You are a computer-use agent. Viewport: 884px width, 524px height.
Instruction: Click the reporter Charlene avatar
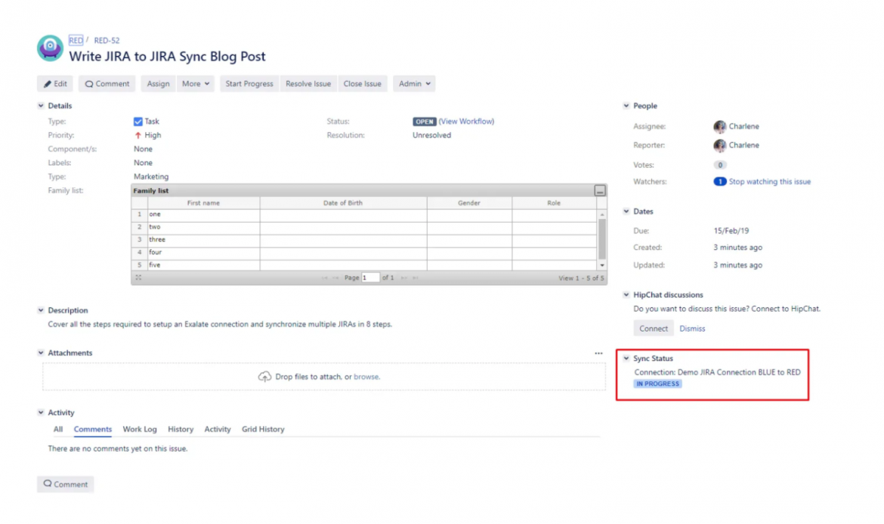[x=719, y=146]
